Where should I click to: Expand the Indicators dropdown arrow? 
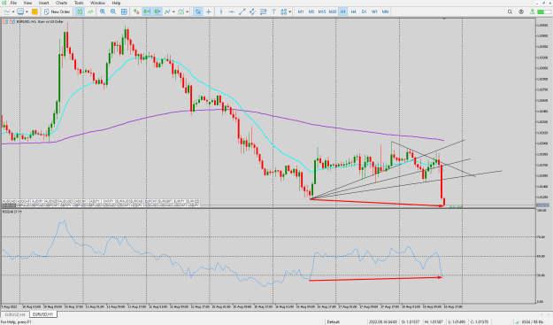[x=173, y=12]
